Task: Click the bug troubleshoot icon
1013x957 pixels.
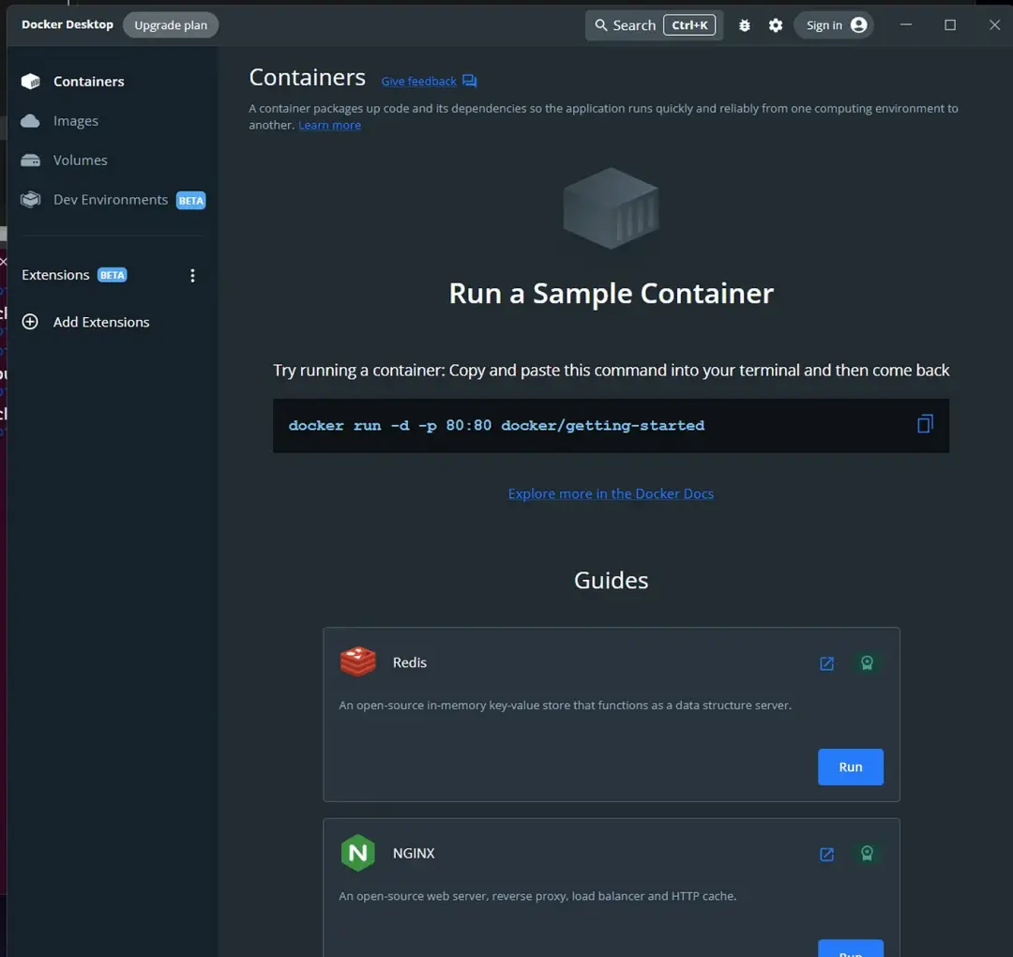Action: pos(745,25)
